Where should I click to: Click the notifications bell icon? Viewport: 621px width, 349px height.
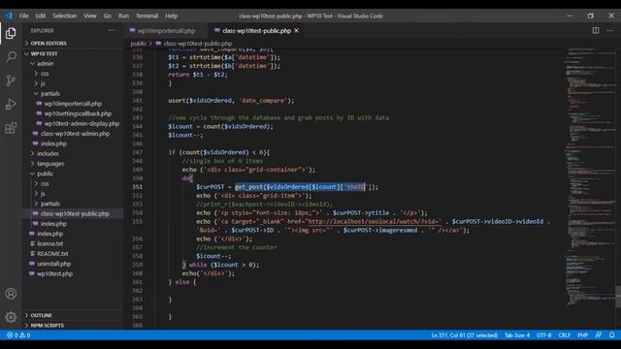click(612, 335)
